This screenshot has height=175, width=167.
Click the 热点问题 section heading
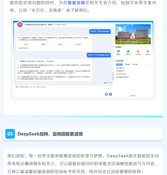click(x=120, y=61)
